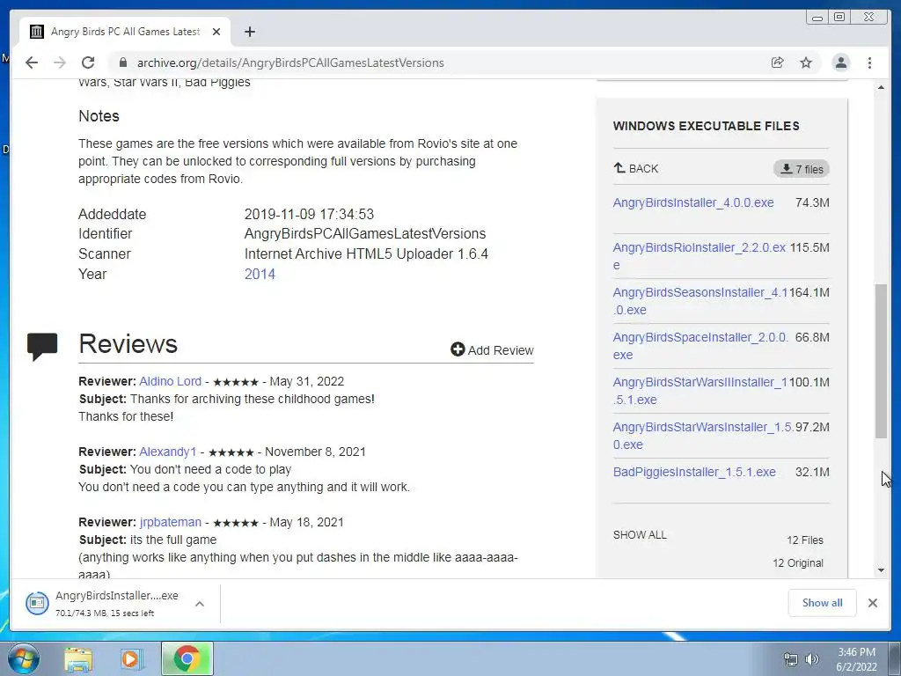
Task: Open the site security padlock info
Action: click(x=123, y=62)
